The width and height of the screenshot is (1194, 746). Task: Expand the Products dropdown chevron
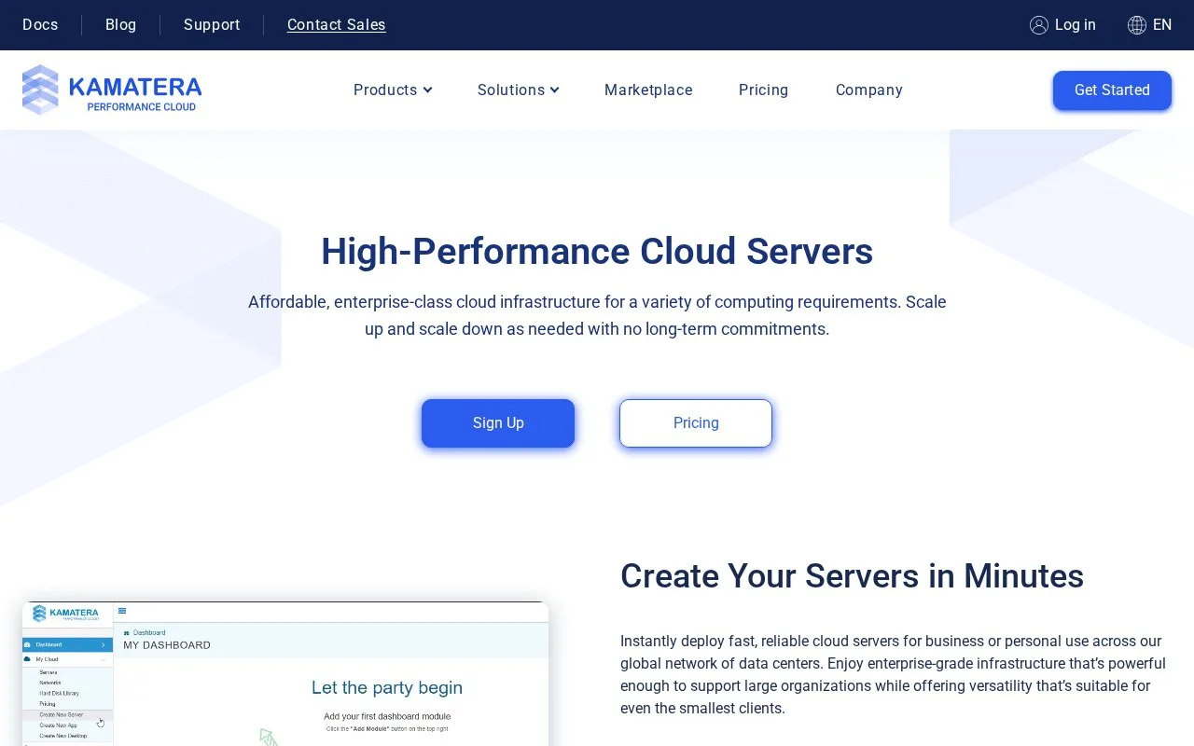(x=427, y=90)
